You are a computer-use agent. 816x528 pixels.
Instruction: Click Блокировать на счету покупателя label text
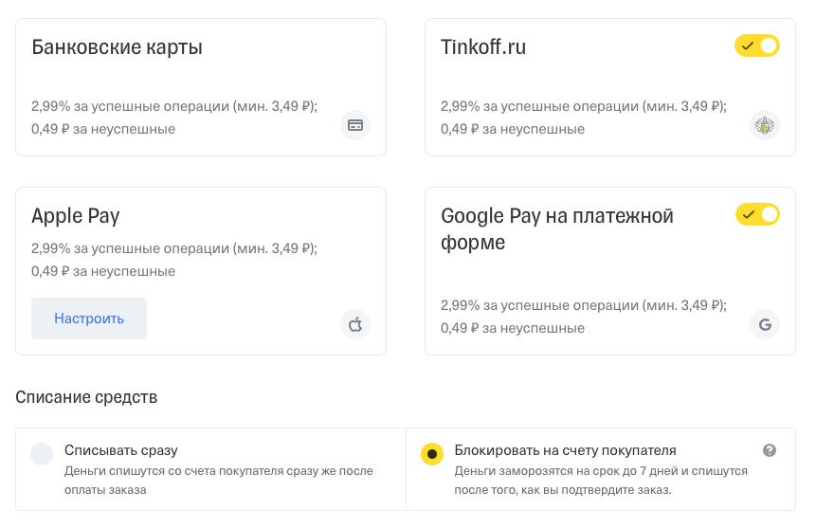pos(565,450)
